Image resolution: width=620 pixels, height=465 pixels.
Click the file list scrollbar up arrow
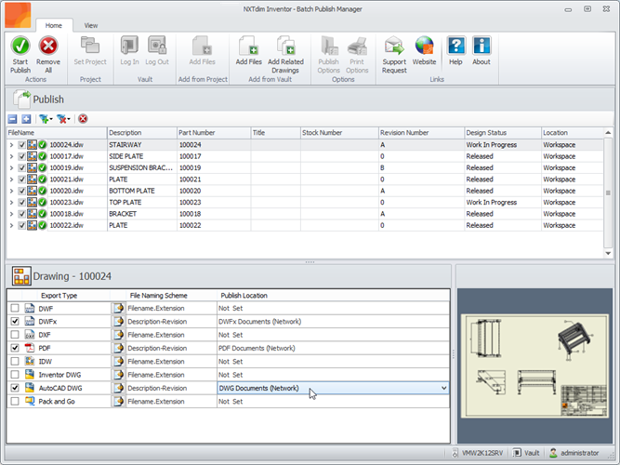(608, 133)
